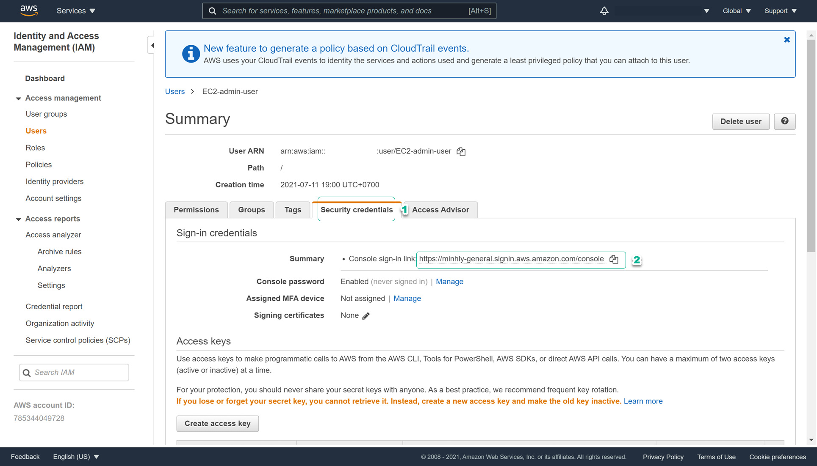Open Identity providers in the sidebar
Image resolution: width=817 pixels, height=466 pixels.
click(55, 182)
